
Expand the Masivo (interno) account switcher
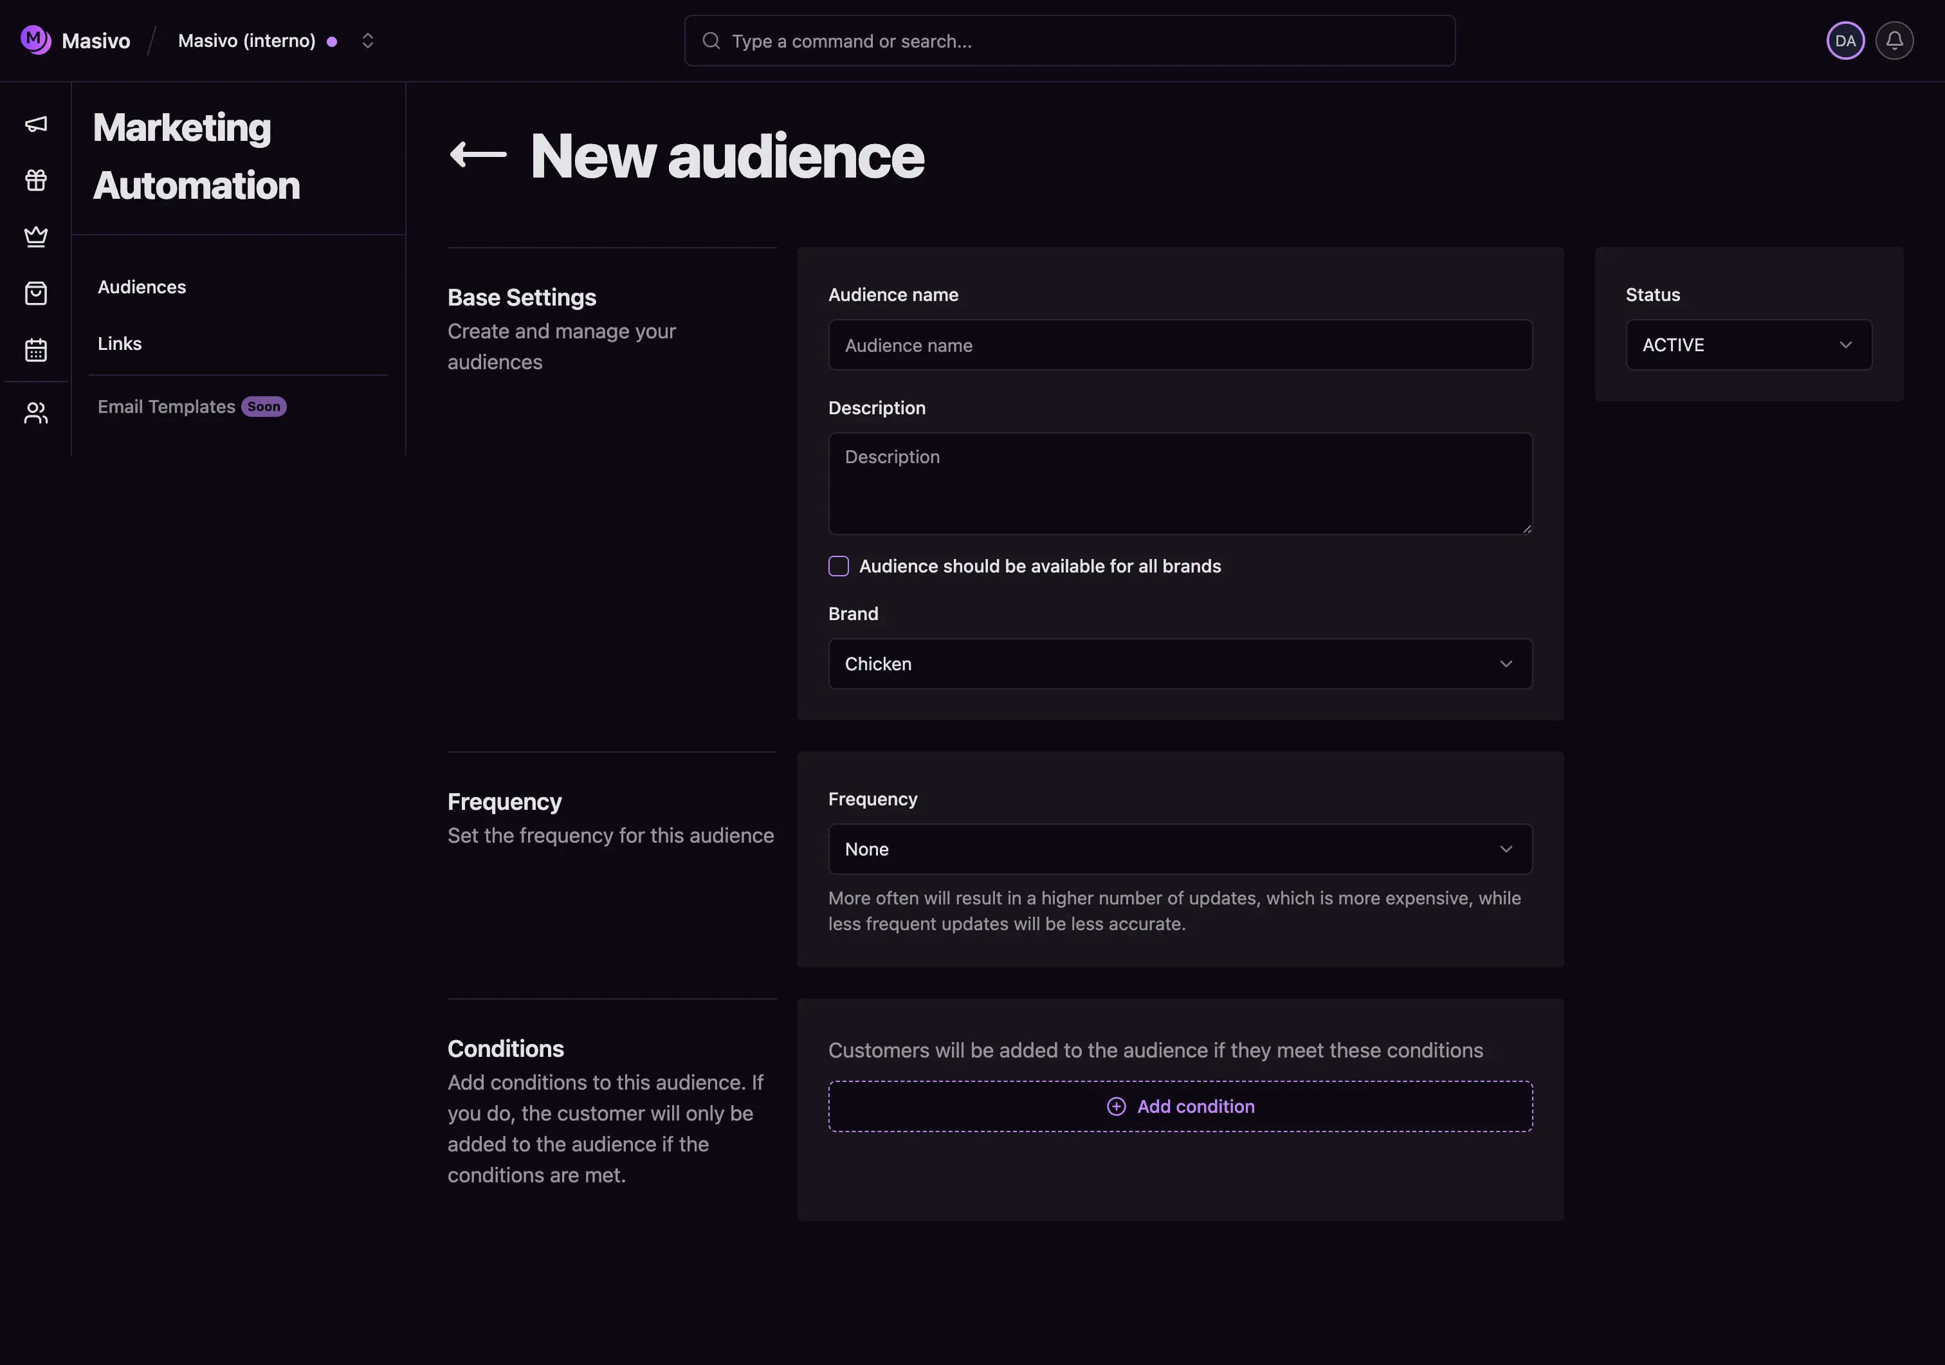367,41
